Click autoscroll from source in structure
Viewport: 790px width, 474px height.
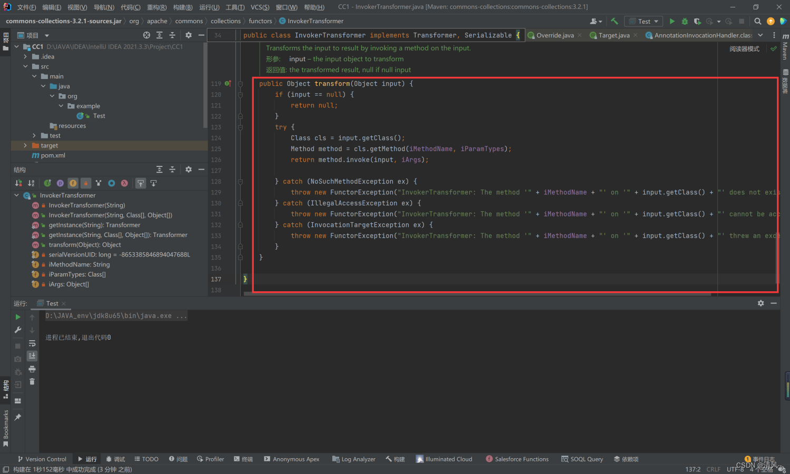153,183
